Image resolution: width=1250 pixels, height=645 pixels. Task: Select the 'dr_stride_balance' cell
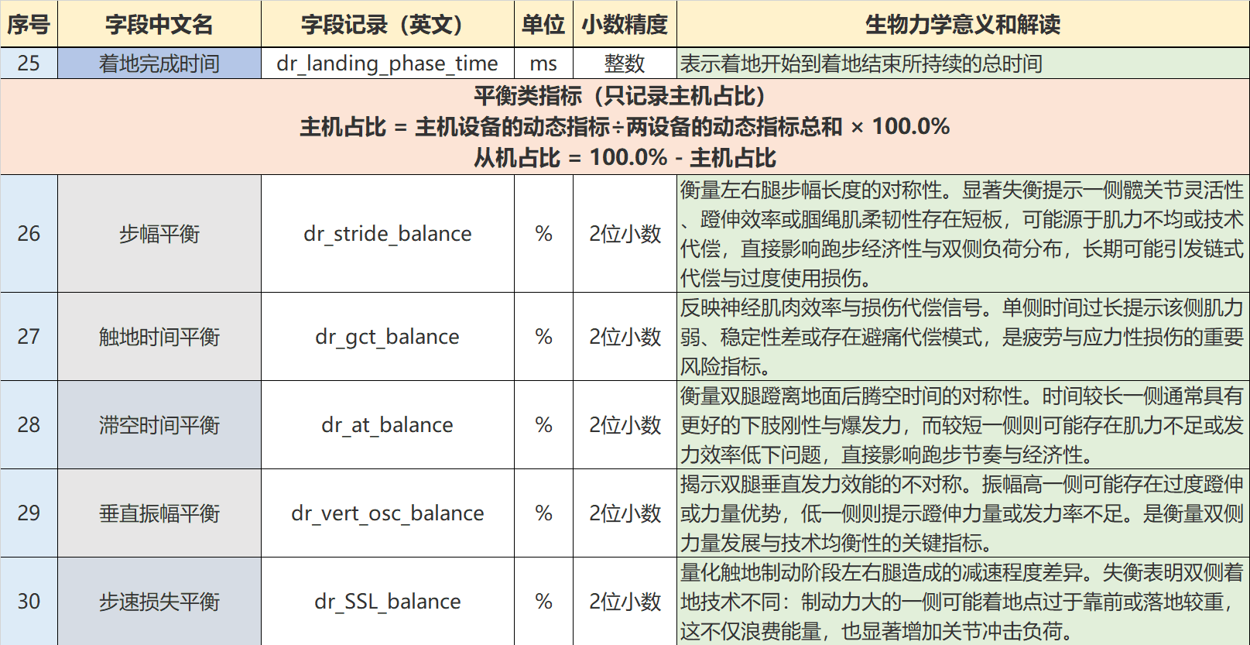[388, 234]
